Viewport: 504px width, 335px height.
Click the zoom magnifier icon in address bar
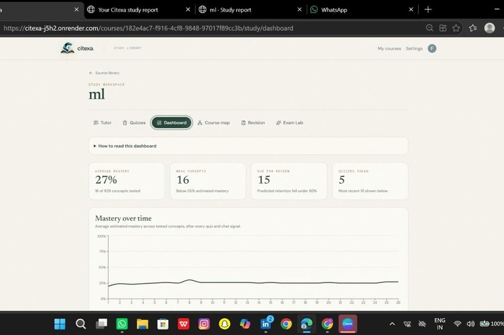tap(430, 28)
